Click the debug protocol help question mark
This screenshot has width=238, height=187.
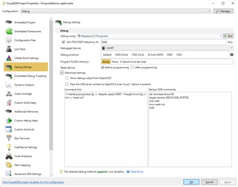coord(231,54)
